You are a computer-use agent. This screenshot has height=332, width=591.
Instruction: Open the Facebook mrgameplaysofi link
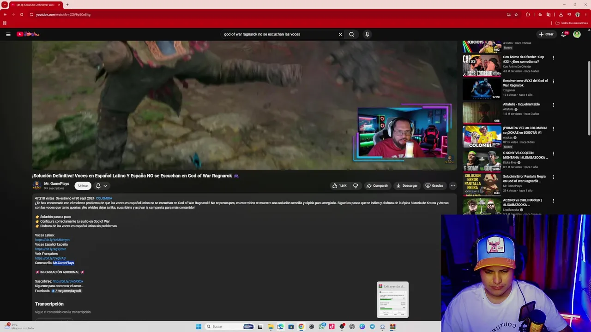coord(66,291)
